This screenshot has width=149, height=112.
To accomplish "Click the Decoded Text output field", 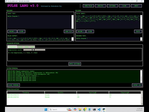I will (x=108, y=39).
